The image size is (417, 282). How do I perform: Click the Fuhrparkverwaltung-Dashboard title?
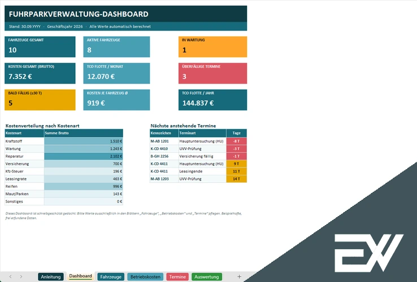pos(79,14)
